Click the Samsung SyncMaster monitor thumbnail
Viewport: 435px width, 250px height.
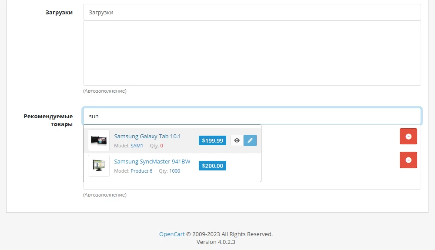pos(99,166)
